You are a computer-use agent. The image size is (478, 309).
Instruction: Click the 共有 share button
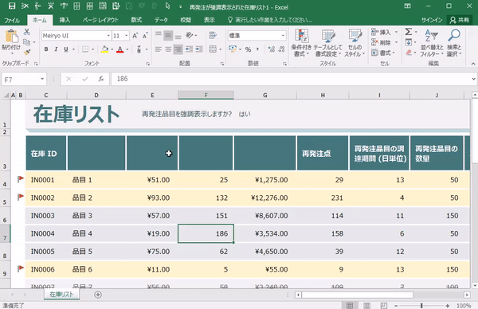click(460, 20)
